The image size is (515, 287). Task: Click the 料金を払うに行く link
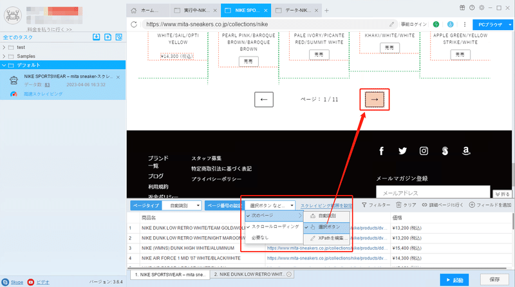tap(50, 30)
